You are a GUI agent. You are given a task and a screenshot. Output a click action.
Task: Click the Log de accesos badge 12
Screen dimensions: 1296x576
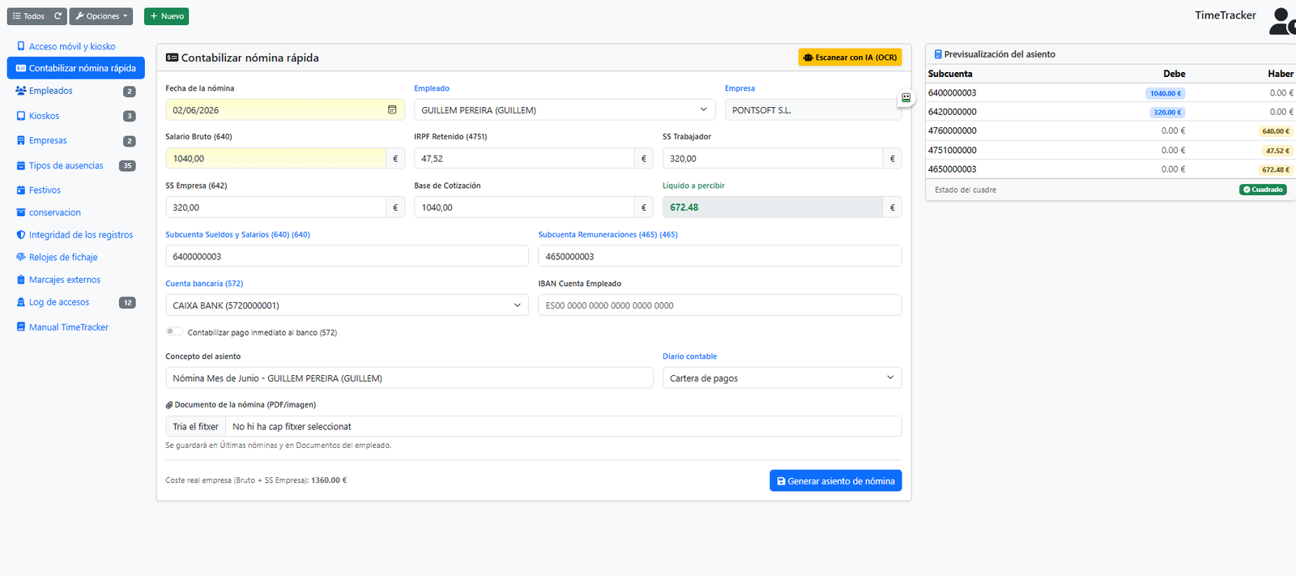[x=127, y=302]
